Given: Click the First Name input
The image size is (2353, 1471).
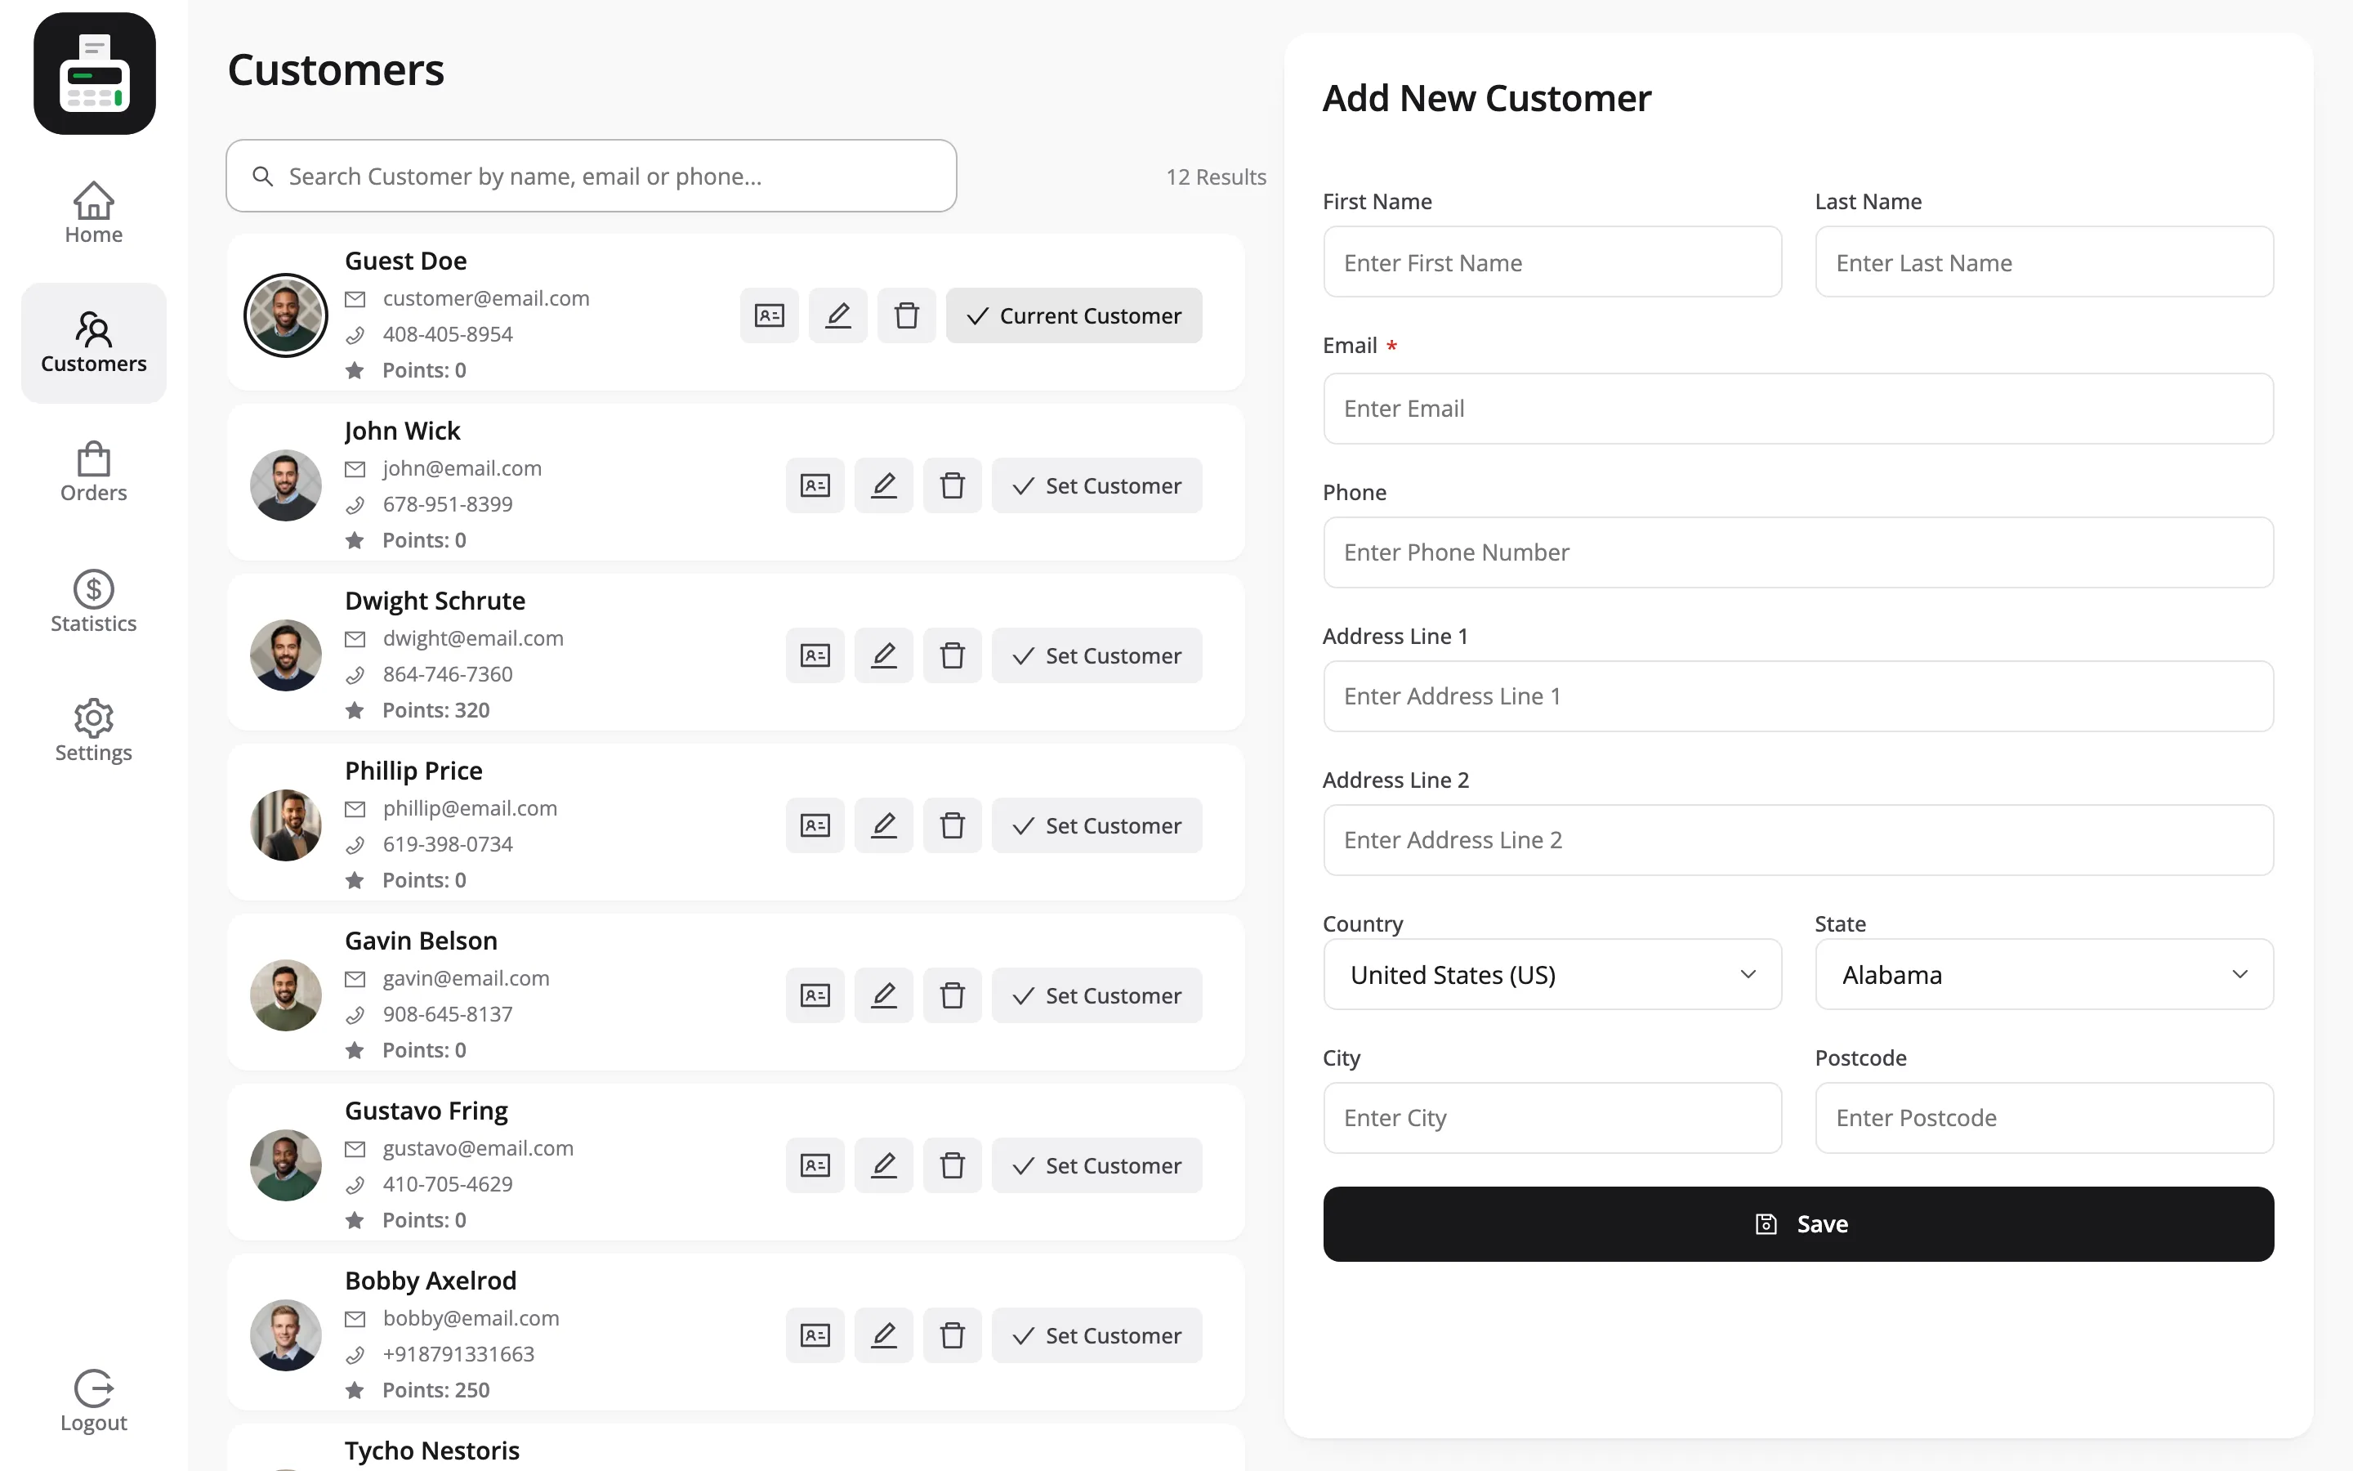Looking at the screenshot, I should (1552, 262).
